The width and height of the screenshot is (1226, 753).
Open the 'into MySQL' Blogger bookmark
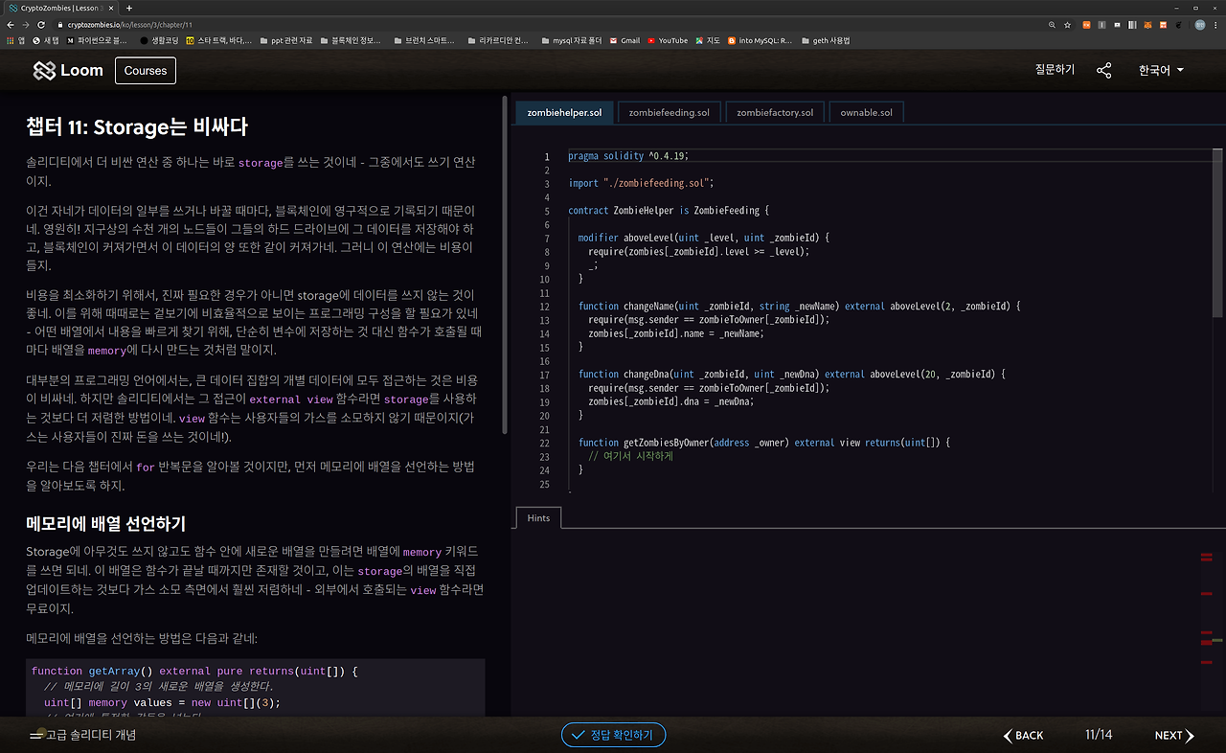coord(761,40)
